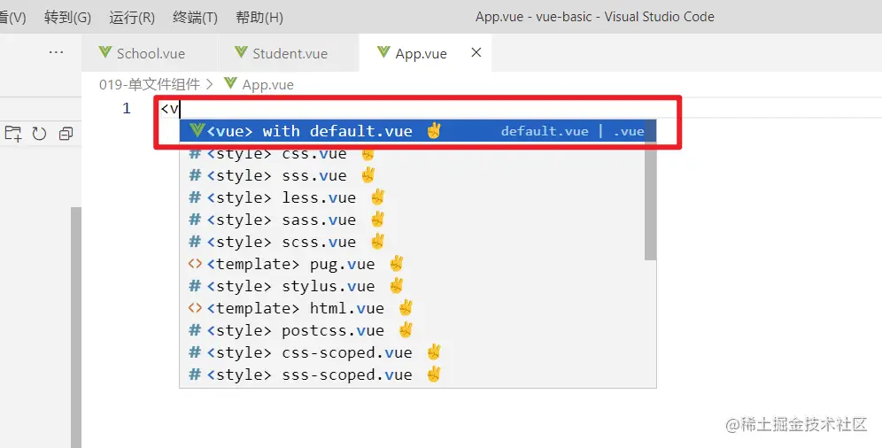
Task: Open the 帮助(H) menu
Action: [259, 17]
